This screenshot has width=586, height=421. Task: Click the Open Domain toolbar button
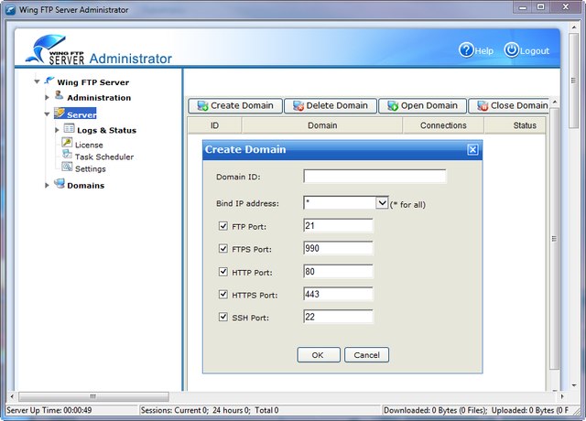pos(422,105)
